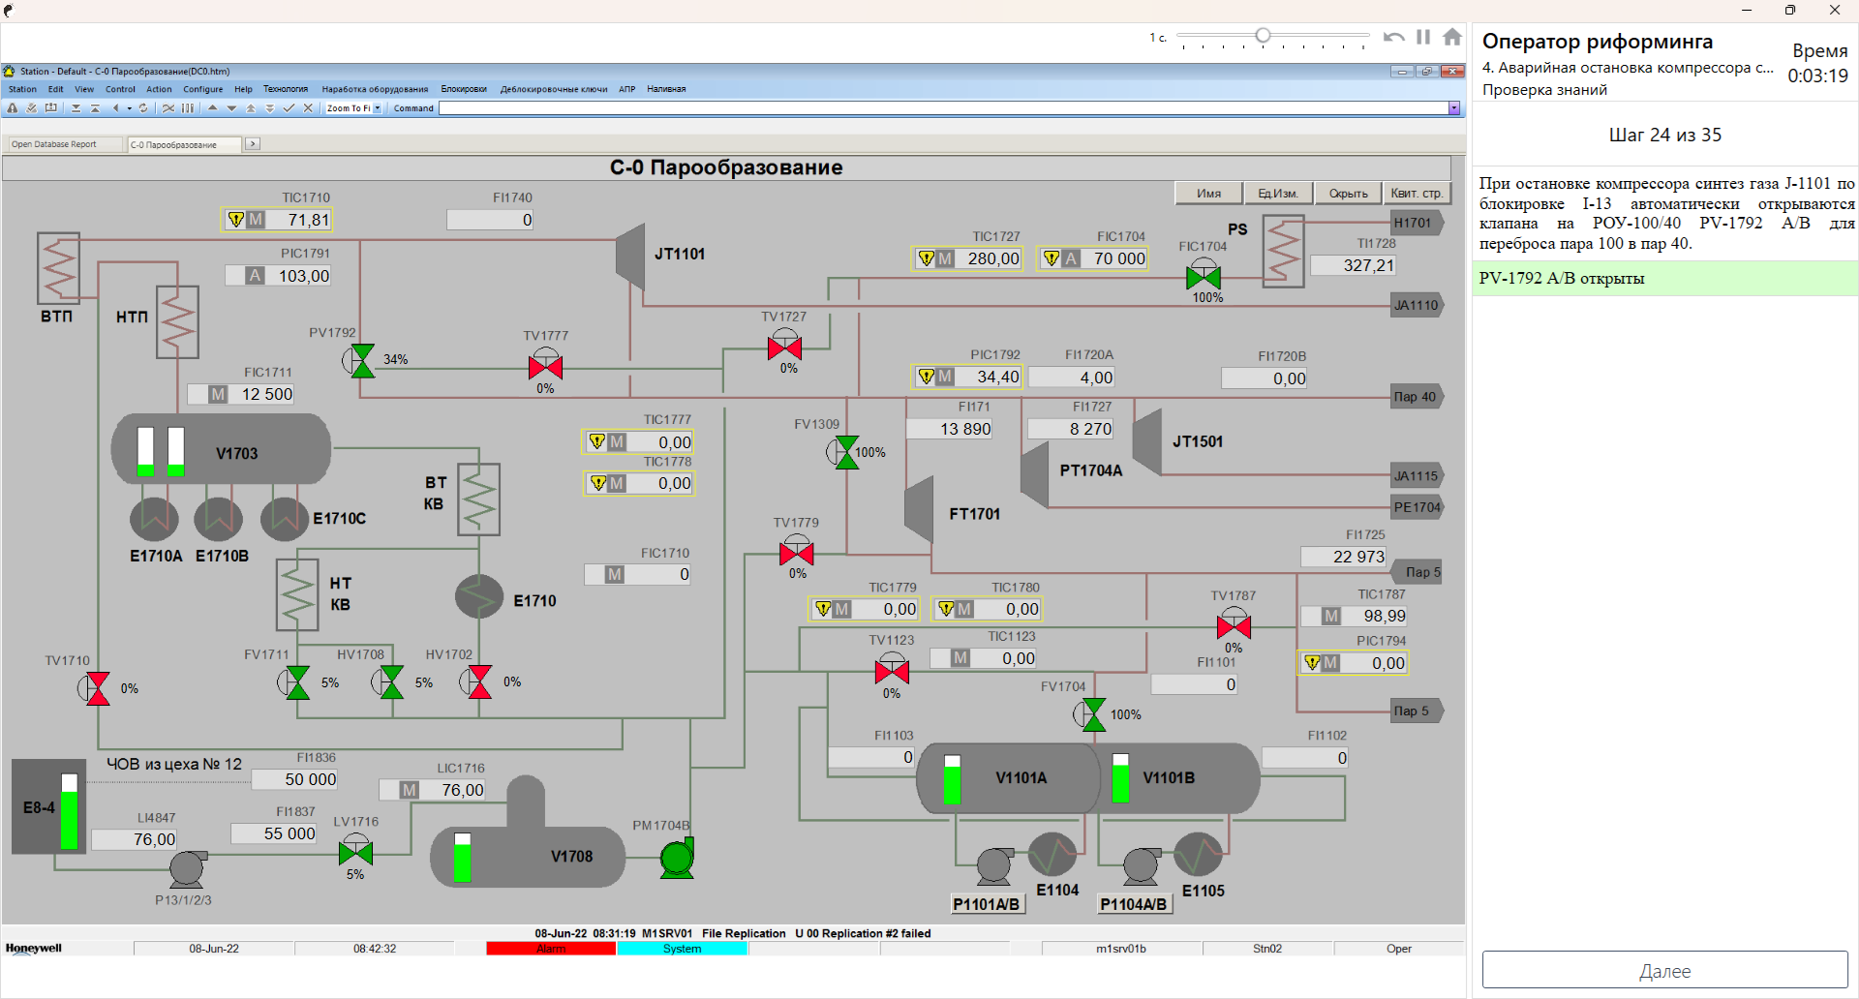This screenshot has width=1859, height=999.
Task: Click the double down arrow toolbar icon
Action: click(270, 108)
